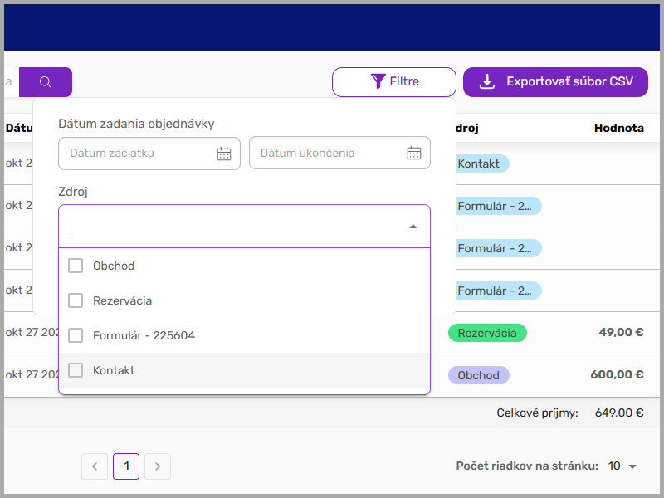Click the Exportovať súbor CSV button
664x498 pixels.
click(555, 81)
